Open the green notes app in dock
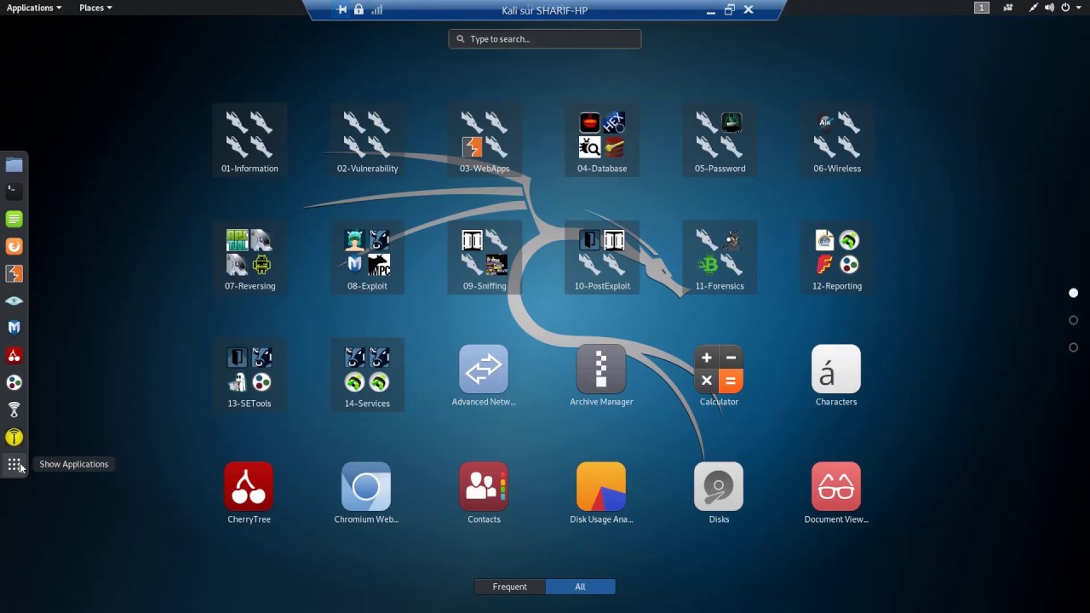This screenshot has height=613, width=1090. coord(14,219)
